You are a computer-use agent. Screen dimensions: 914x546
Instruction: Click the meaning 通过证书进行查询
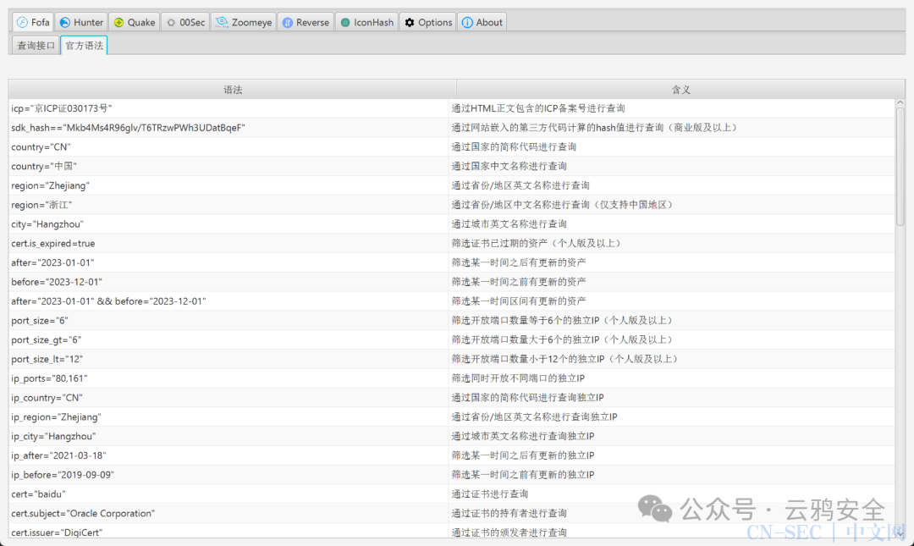(x=490, y=494)
